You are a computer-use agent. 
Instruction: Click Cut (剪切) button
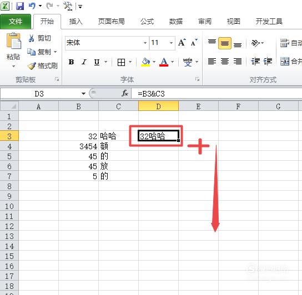click(x=40, y=38)
